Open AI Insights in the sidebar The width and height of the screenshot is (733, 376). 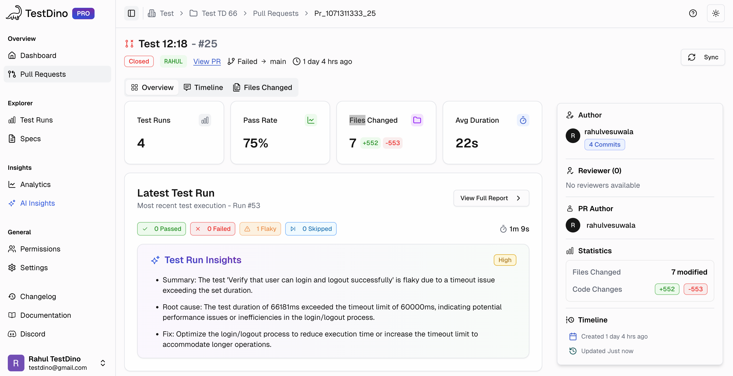pyautogui.click(x=37, y=203)
